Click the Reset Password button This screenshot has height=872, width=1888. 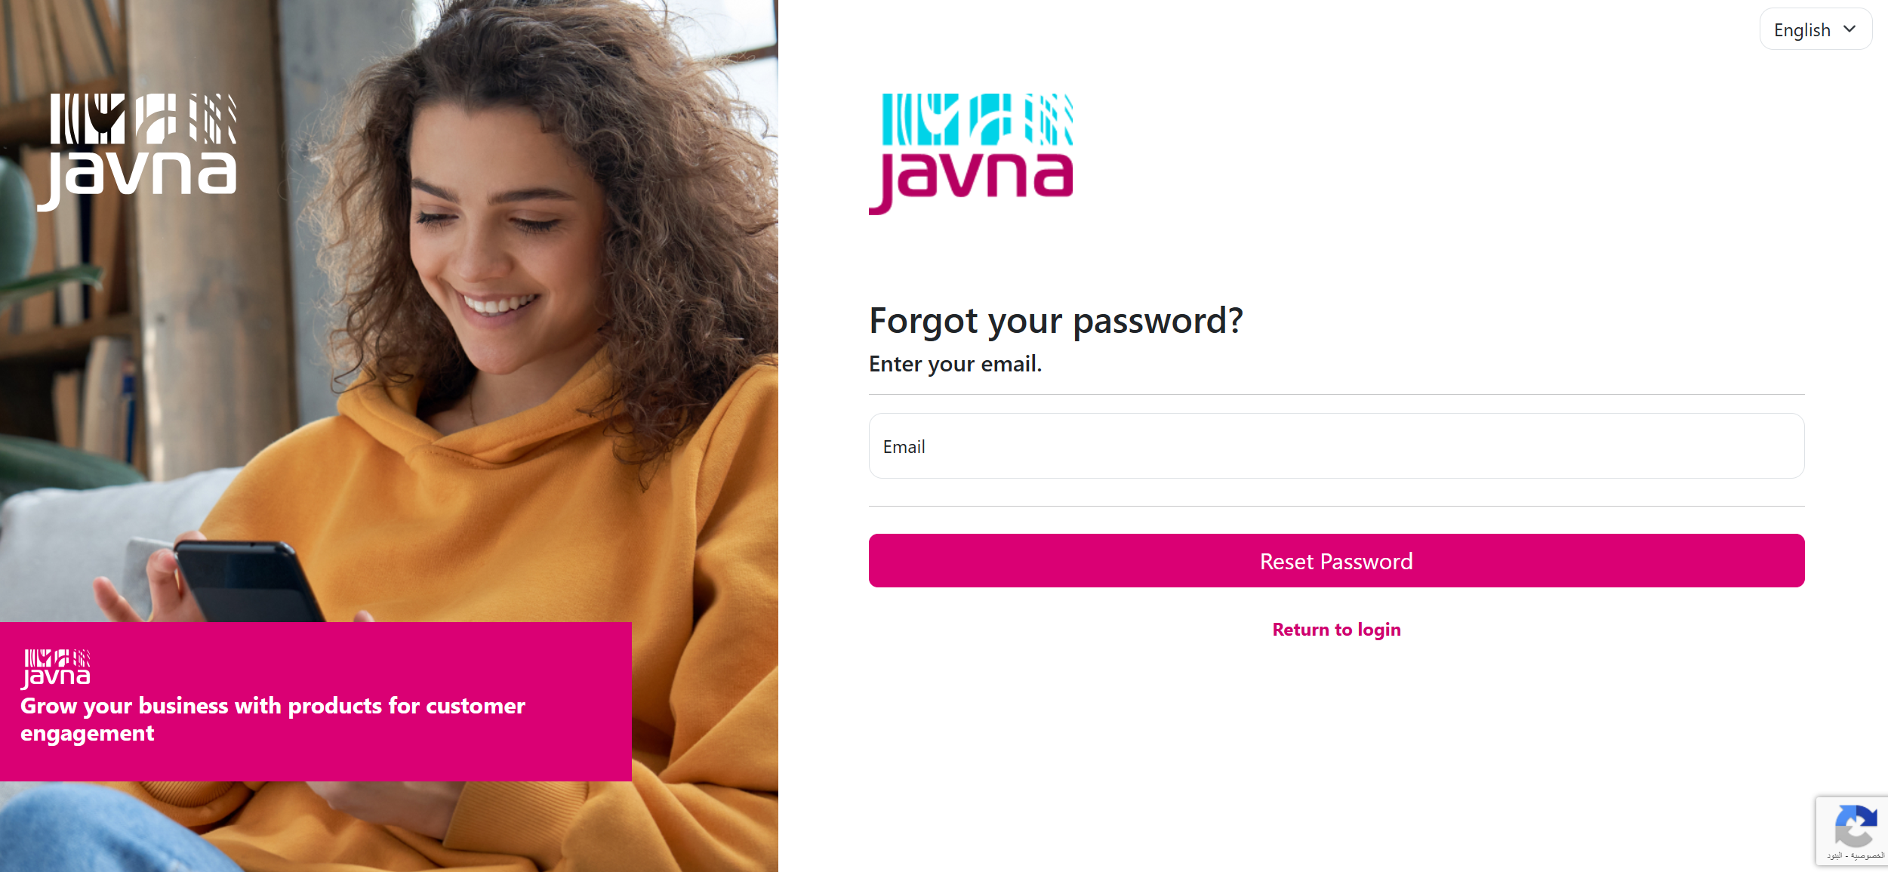point(1336,561)
